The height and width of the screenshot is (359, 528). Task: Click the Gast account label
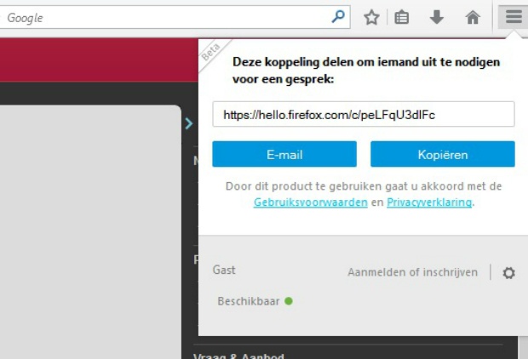click(x=224, y=271)
